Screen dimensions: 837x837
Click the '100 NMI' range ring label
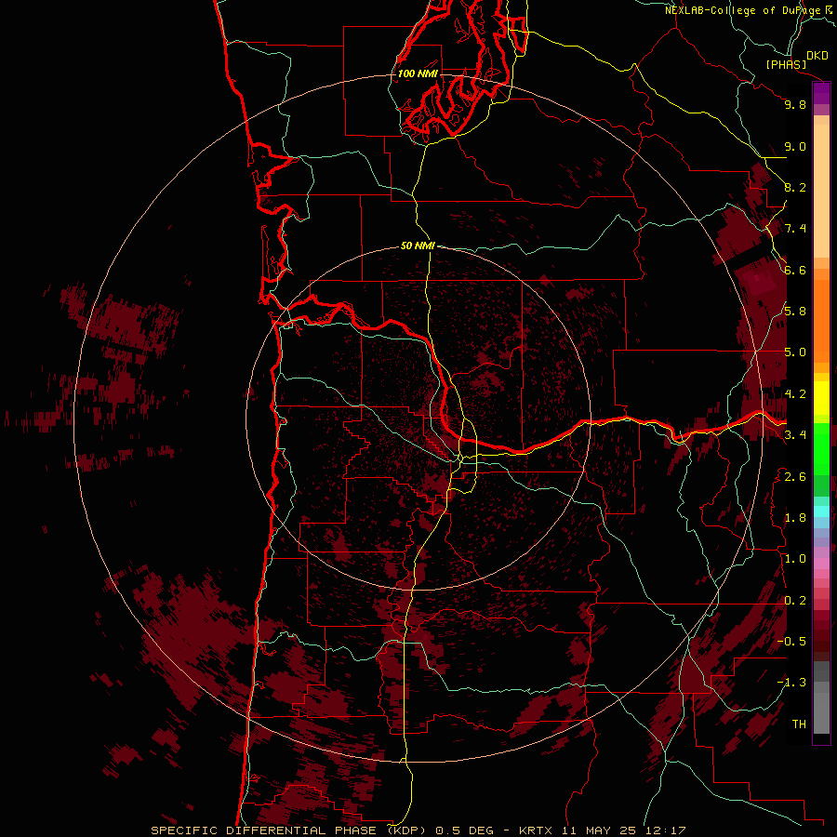[418, 73]
